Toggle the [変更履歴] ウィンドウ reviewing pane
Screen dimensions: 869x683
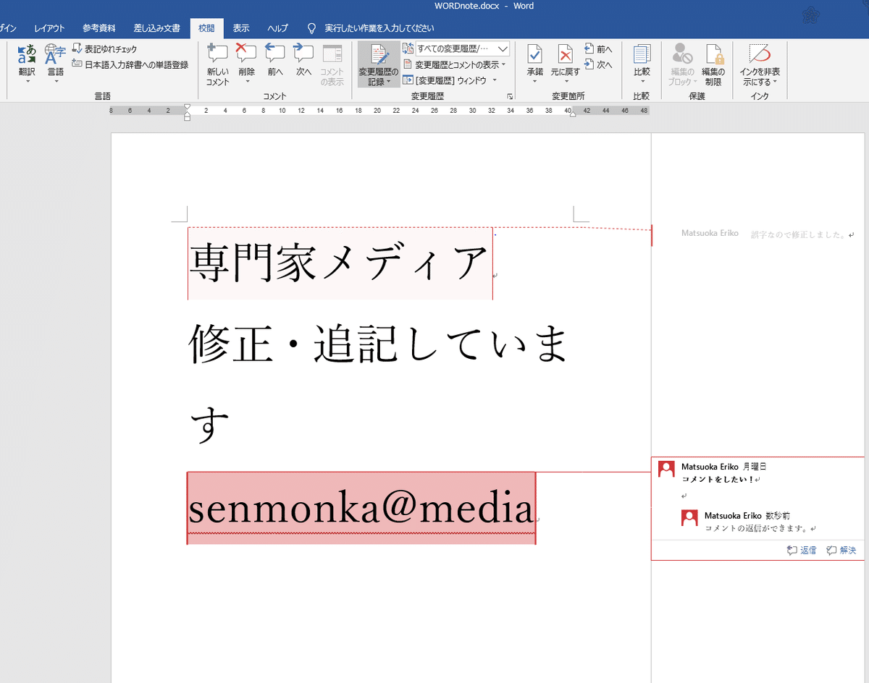tap(449, 80)
